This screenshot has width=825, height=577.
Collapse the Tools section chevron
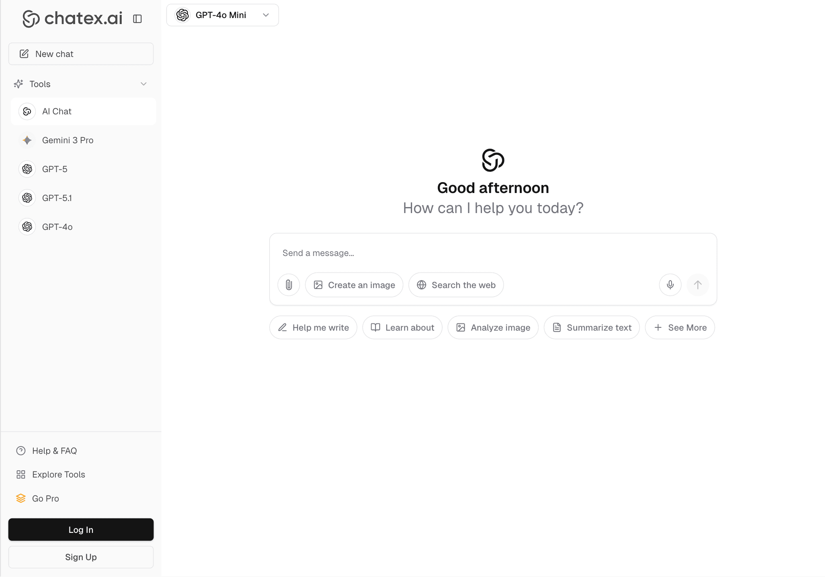[143, 84]
